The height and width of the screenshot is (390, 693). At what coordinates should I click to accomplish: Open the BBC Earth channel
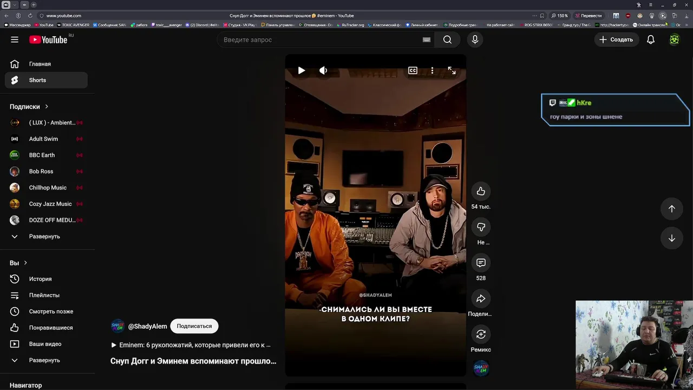coord(47,155)
